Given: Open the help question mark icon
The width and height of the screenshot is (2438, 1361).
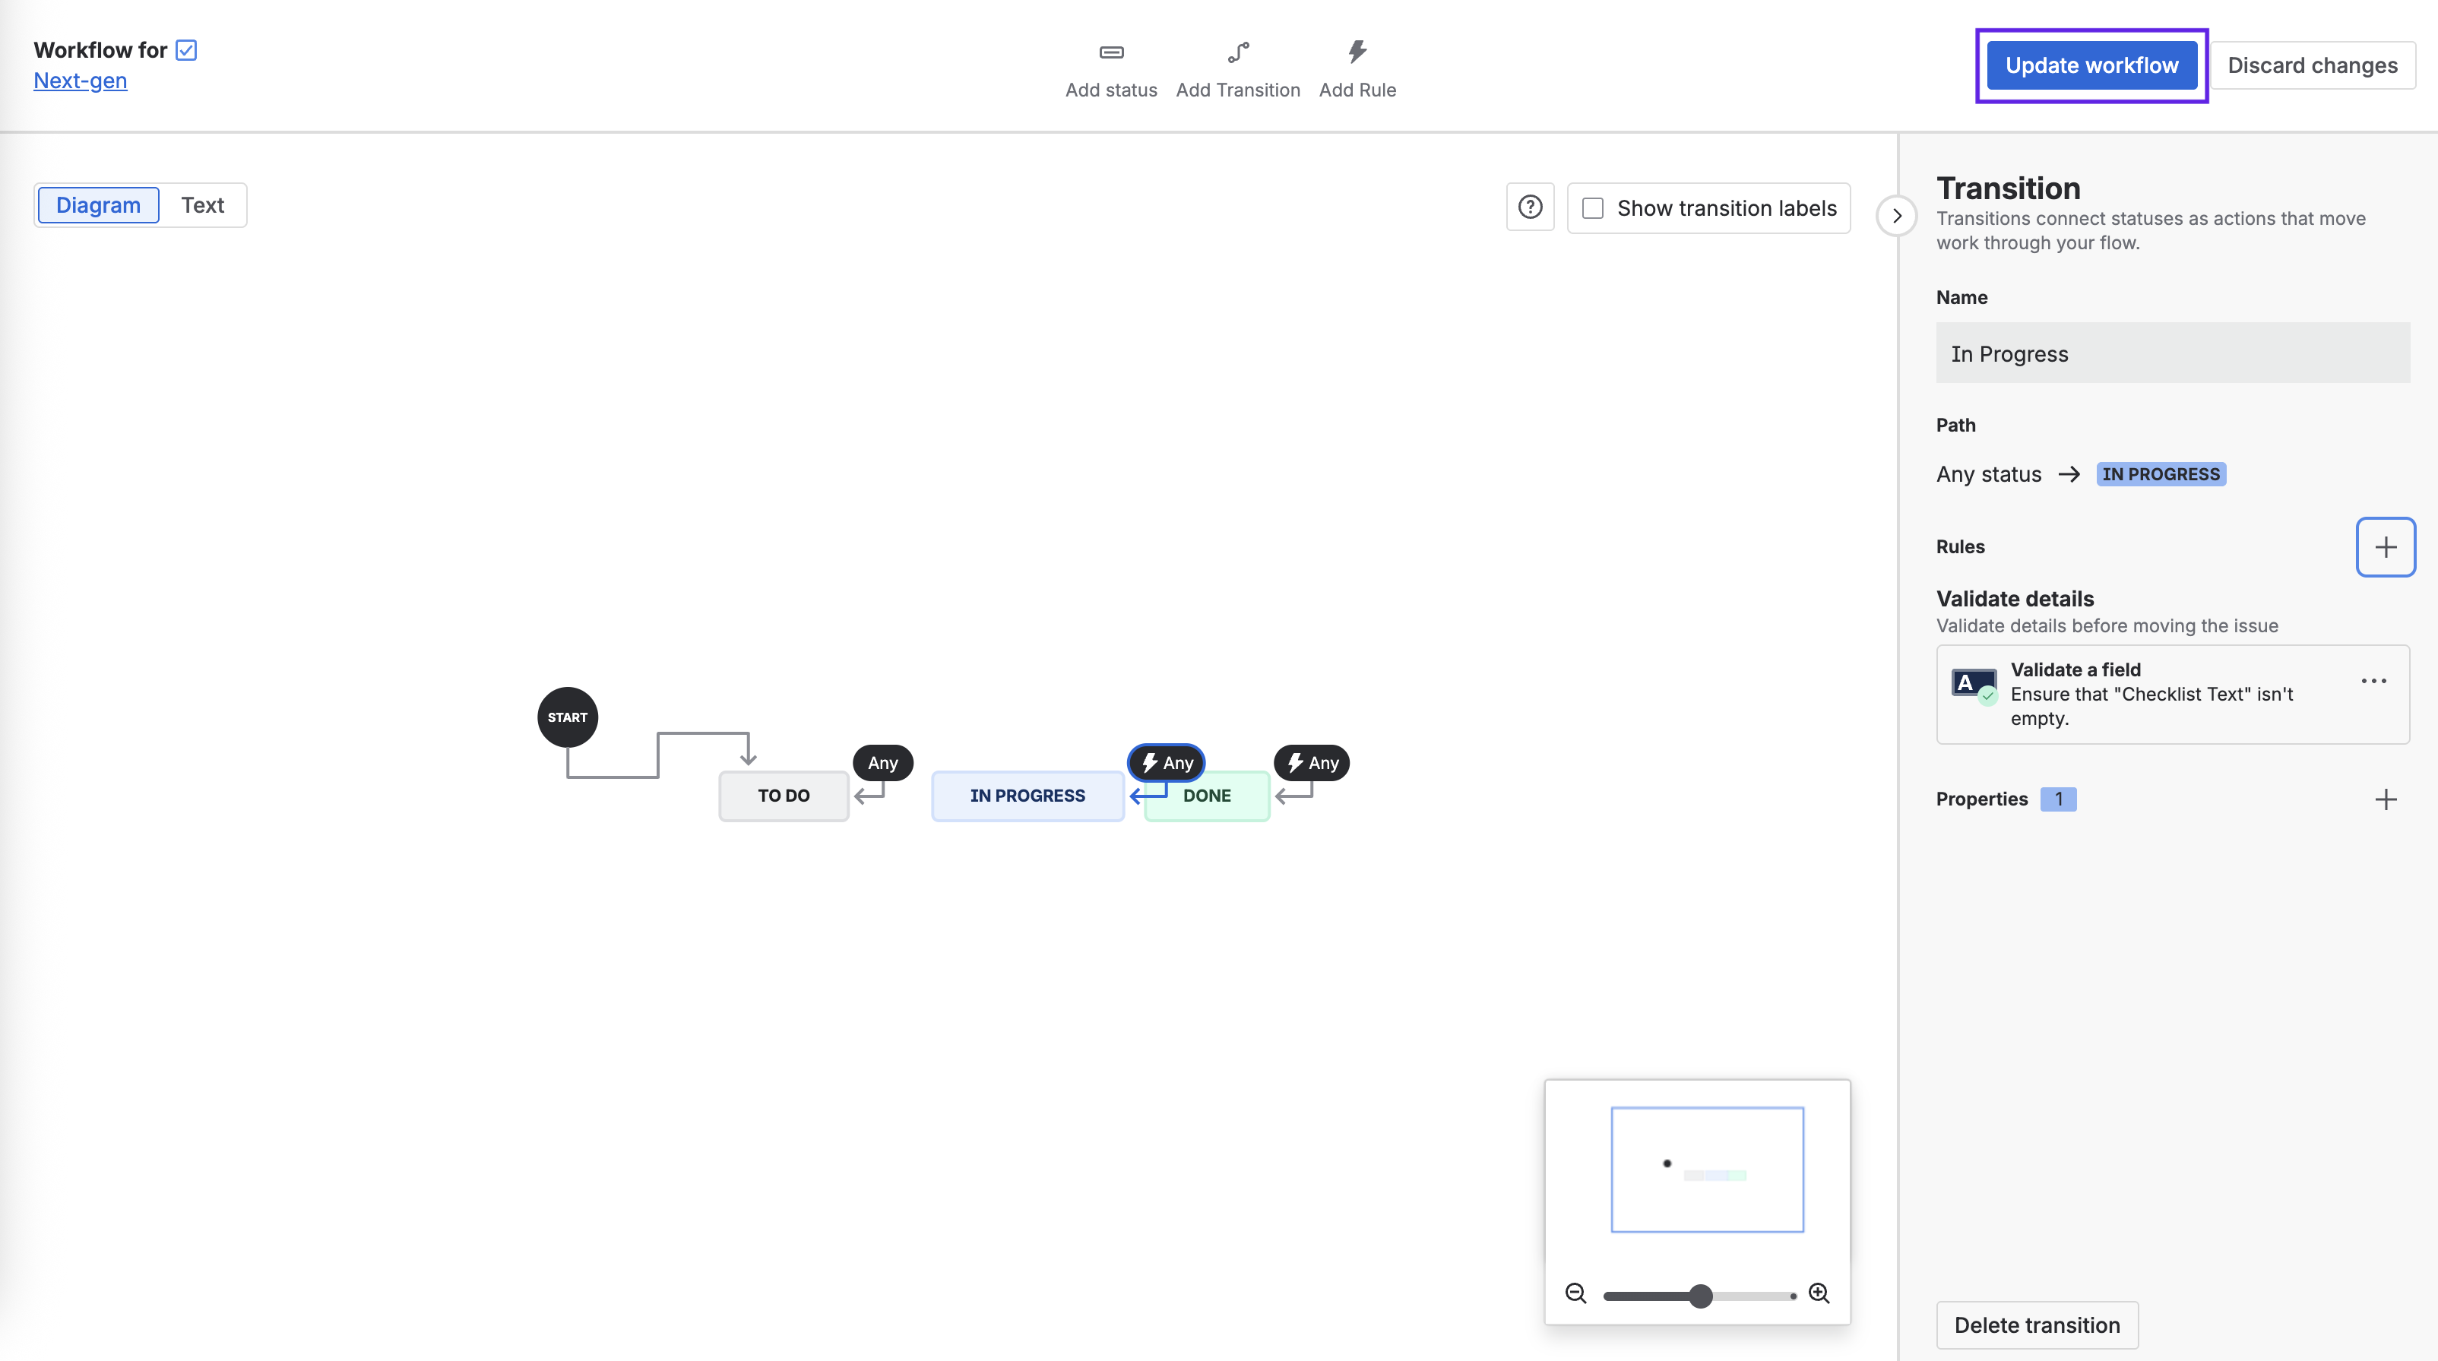Looking at the screenshot, I should pos(1529,207).
